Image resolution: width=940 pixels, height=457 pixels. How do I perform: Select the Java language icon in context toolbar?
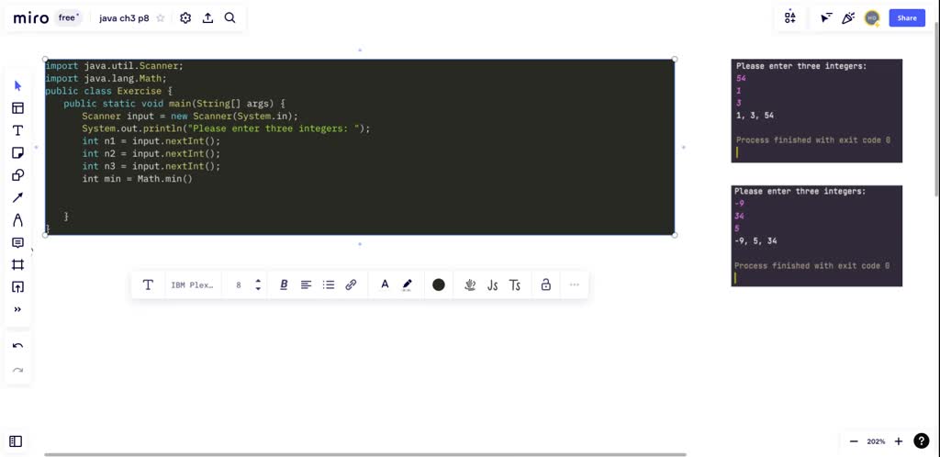471,285
